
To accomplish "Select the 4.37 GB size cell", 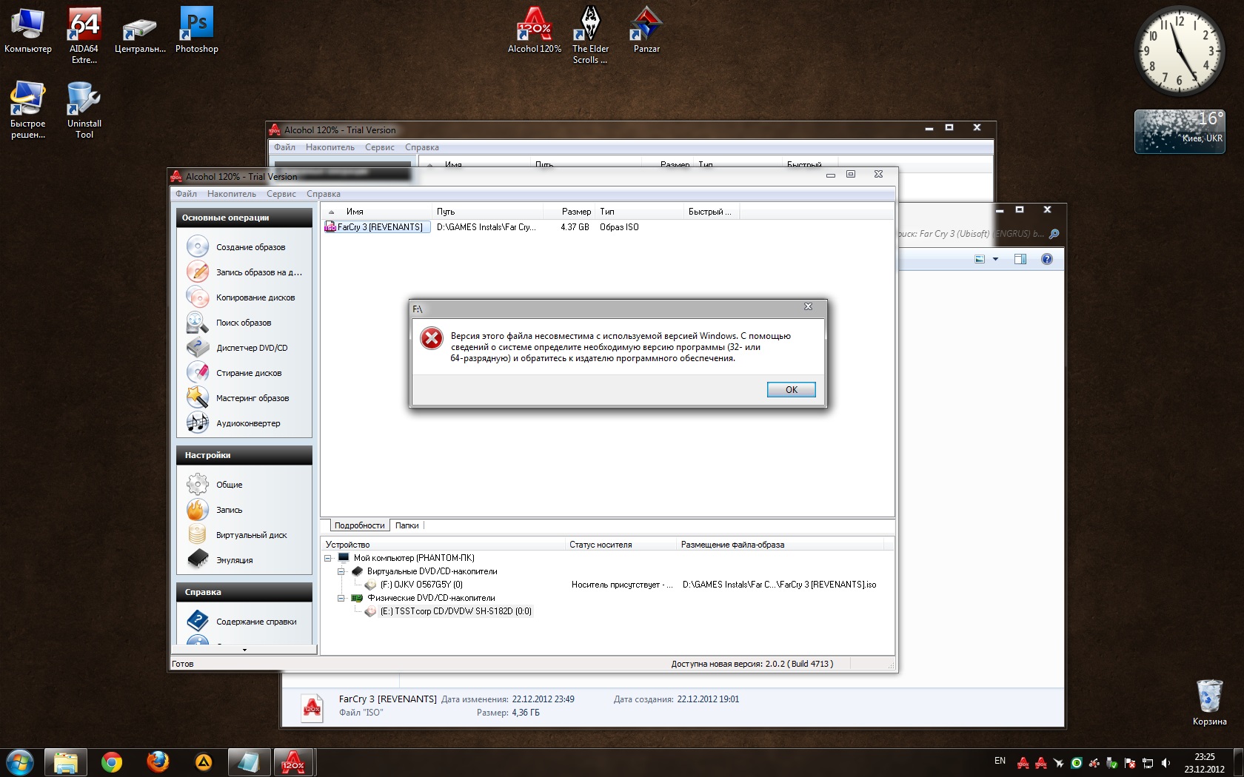I will click(x=575, y=227).
